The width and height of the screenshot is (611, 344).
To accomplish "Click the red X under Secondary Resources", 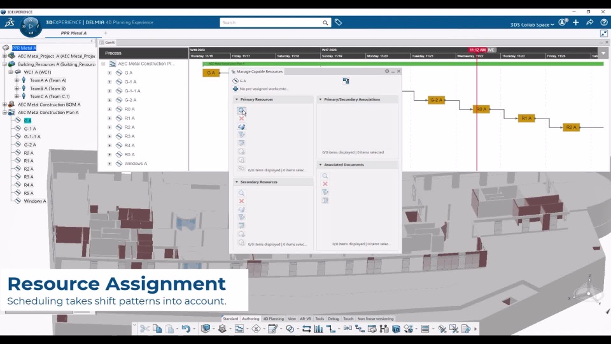I will [241, 201].
